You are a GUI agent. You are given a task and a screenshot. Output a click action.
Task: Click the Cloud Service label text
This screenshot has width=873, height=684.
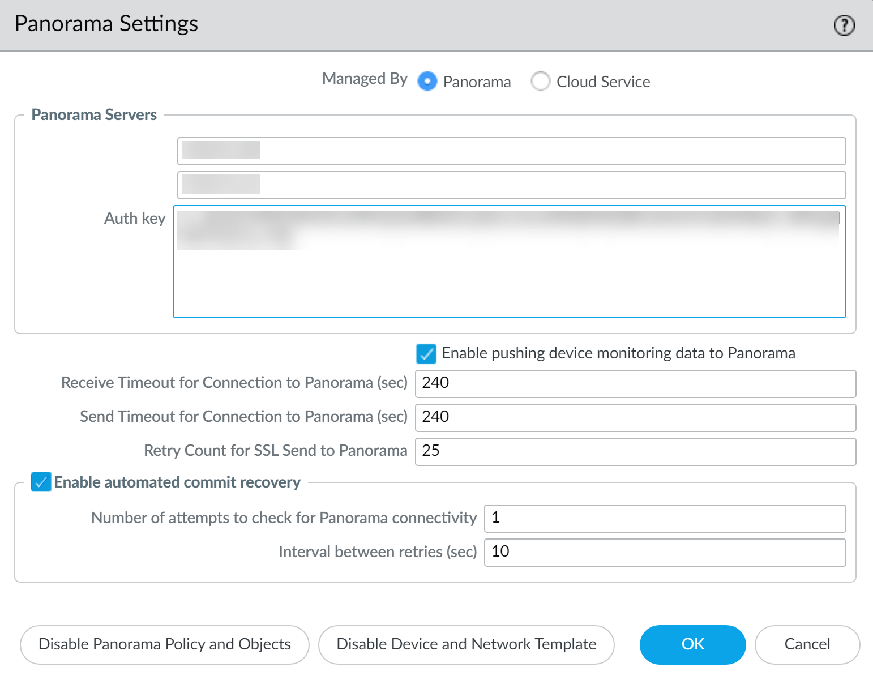coord(603,82)
